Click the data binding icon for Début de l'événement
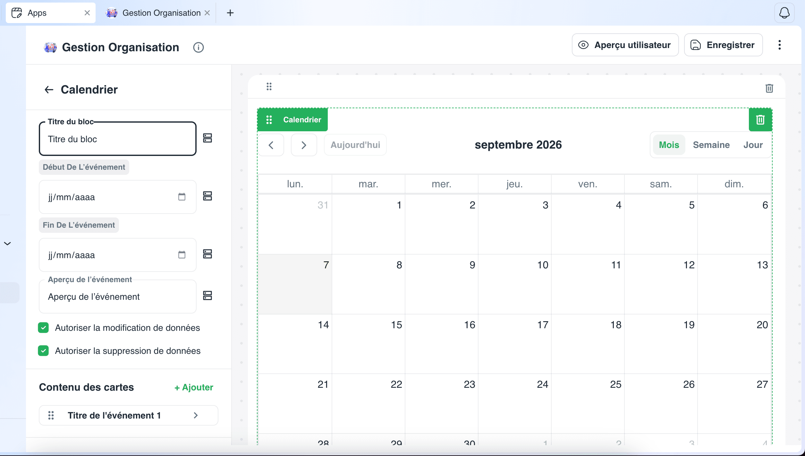The image size is (805, 456). pyautogui.click(x=208, y=196)
